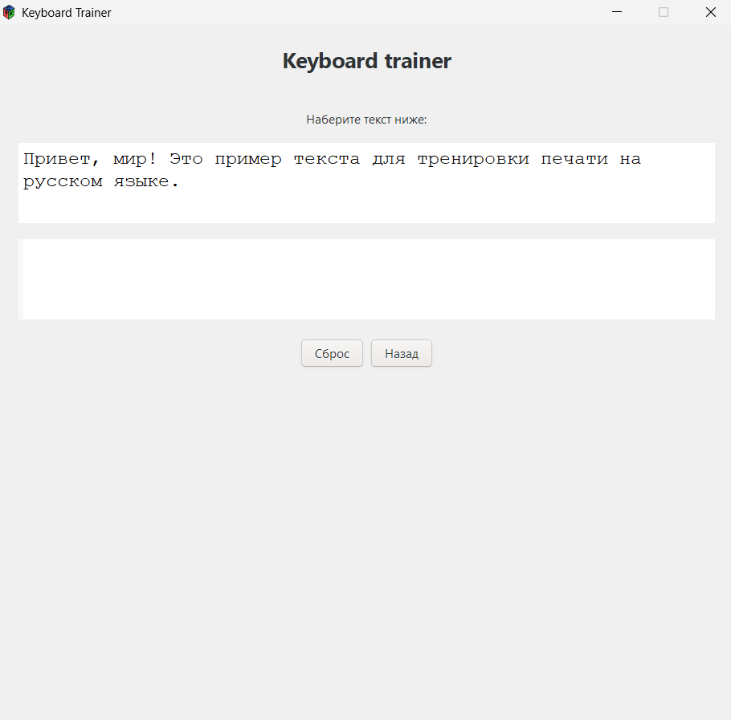Maximize the Keyboard Trainer window
This screenshot has height=720, width=731.
coord(663,12)
